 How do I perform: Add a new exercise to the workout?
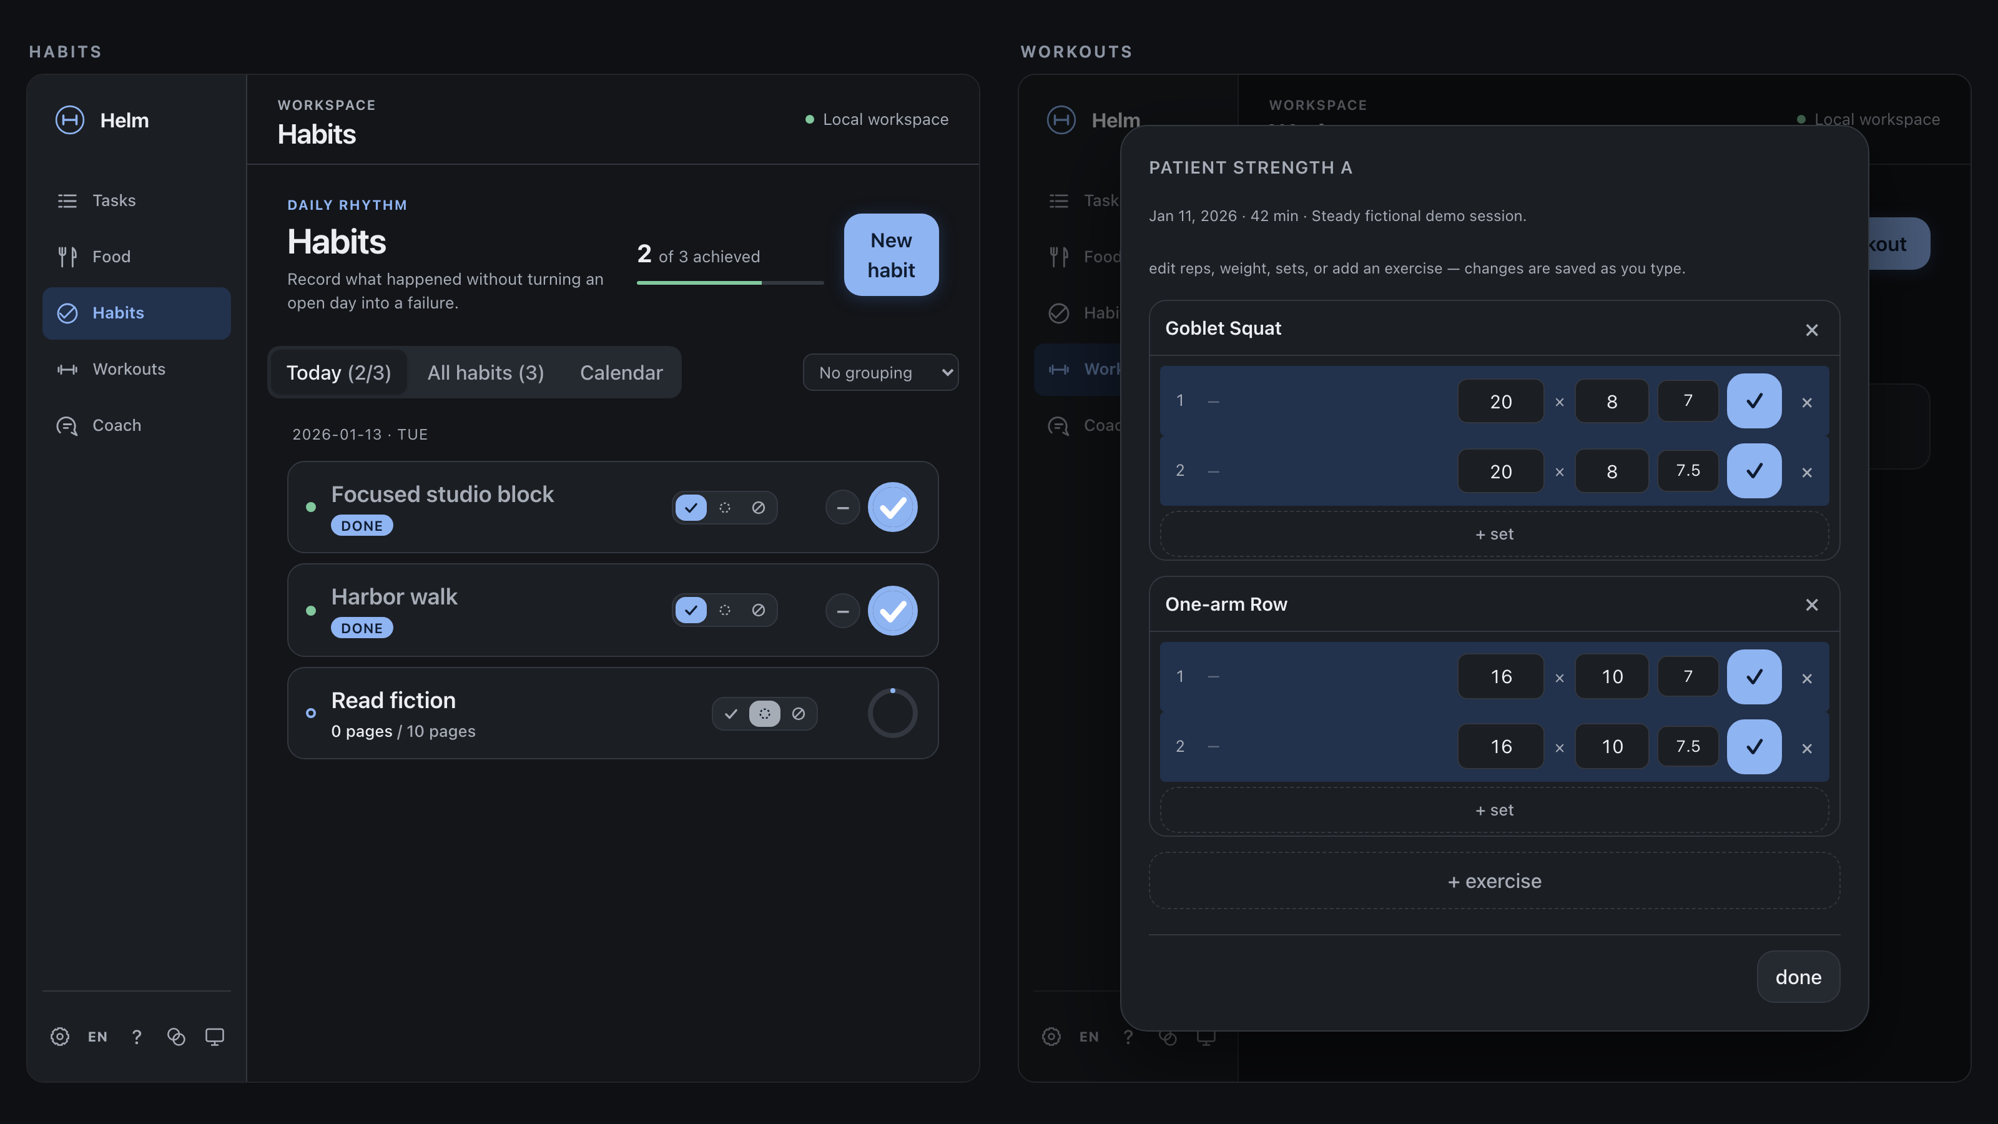[1495, 881]
